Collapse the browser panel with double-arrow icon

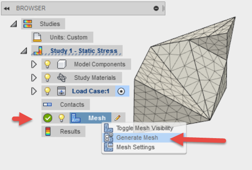tap(7, 9)
